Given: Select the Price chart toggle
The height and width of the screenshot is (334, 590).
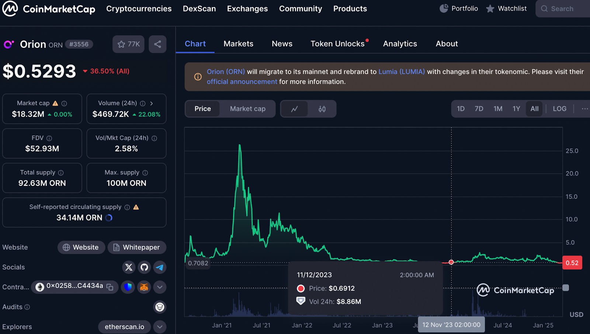Looking at the screenshot, I should point(203,109).
